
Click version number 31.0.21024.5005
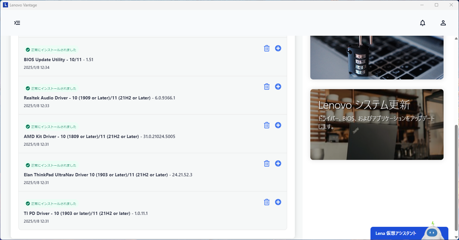click(x=159, y=136)
